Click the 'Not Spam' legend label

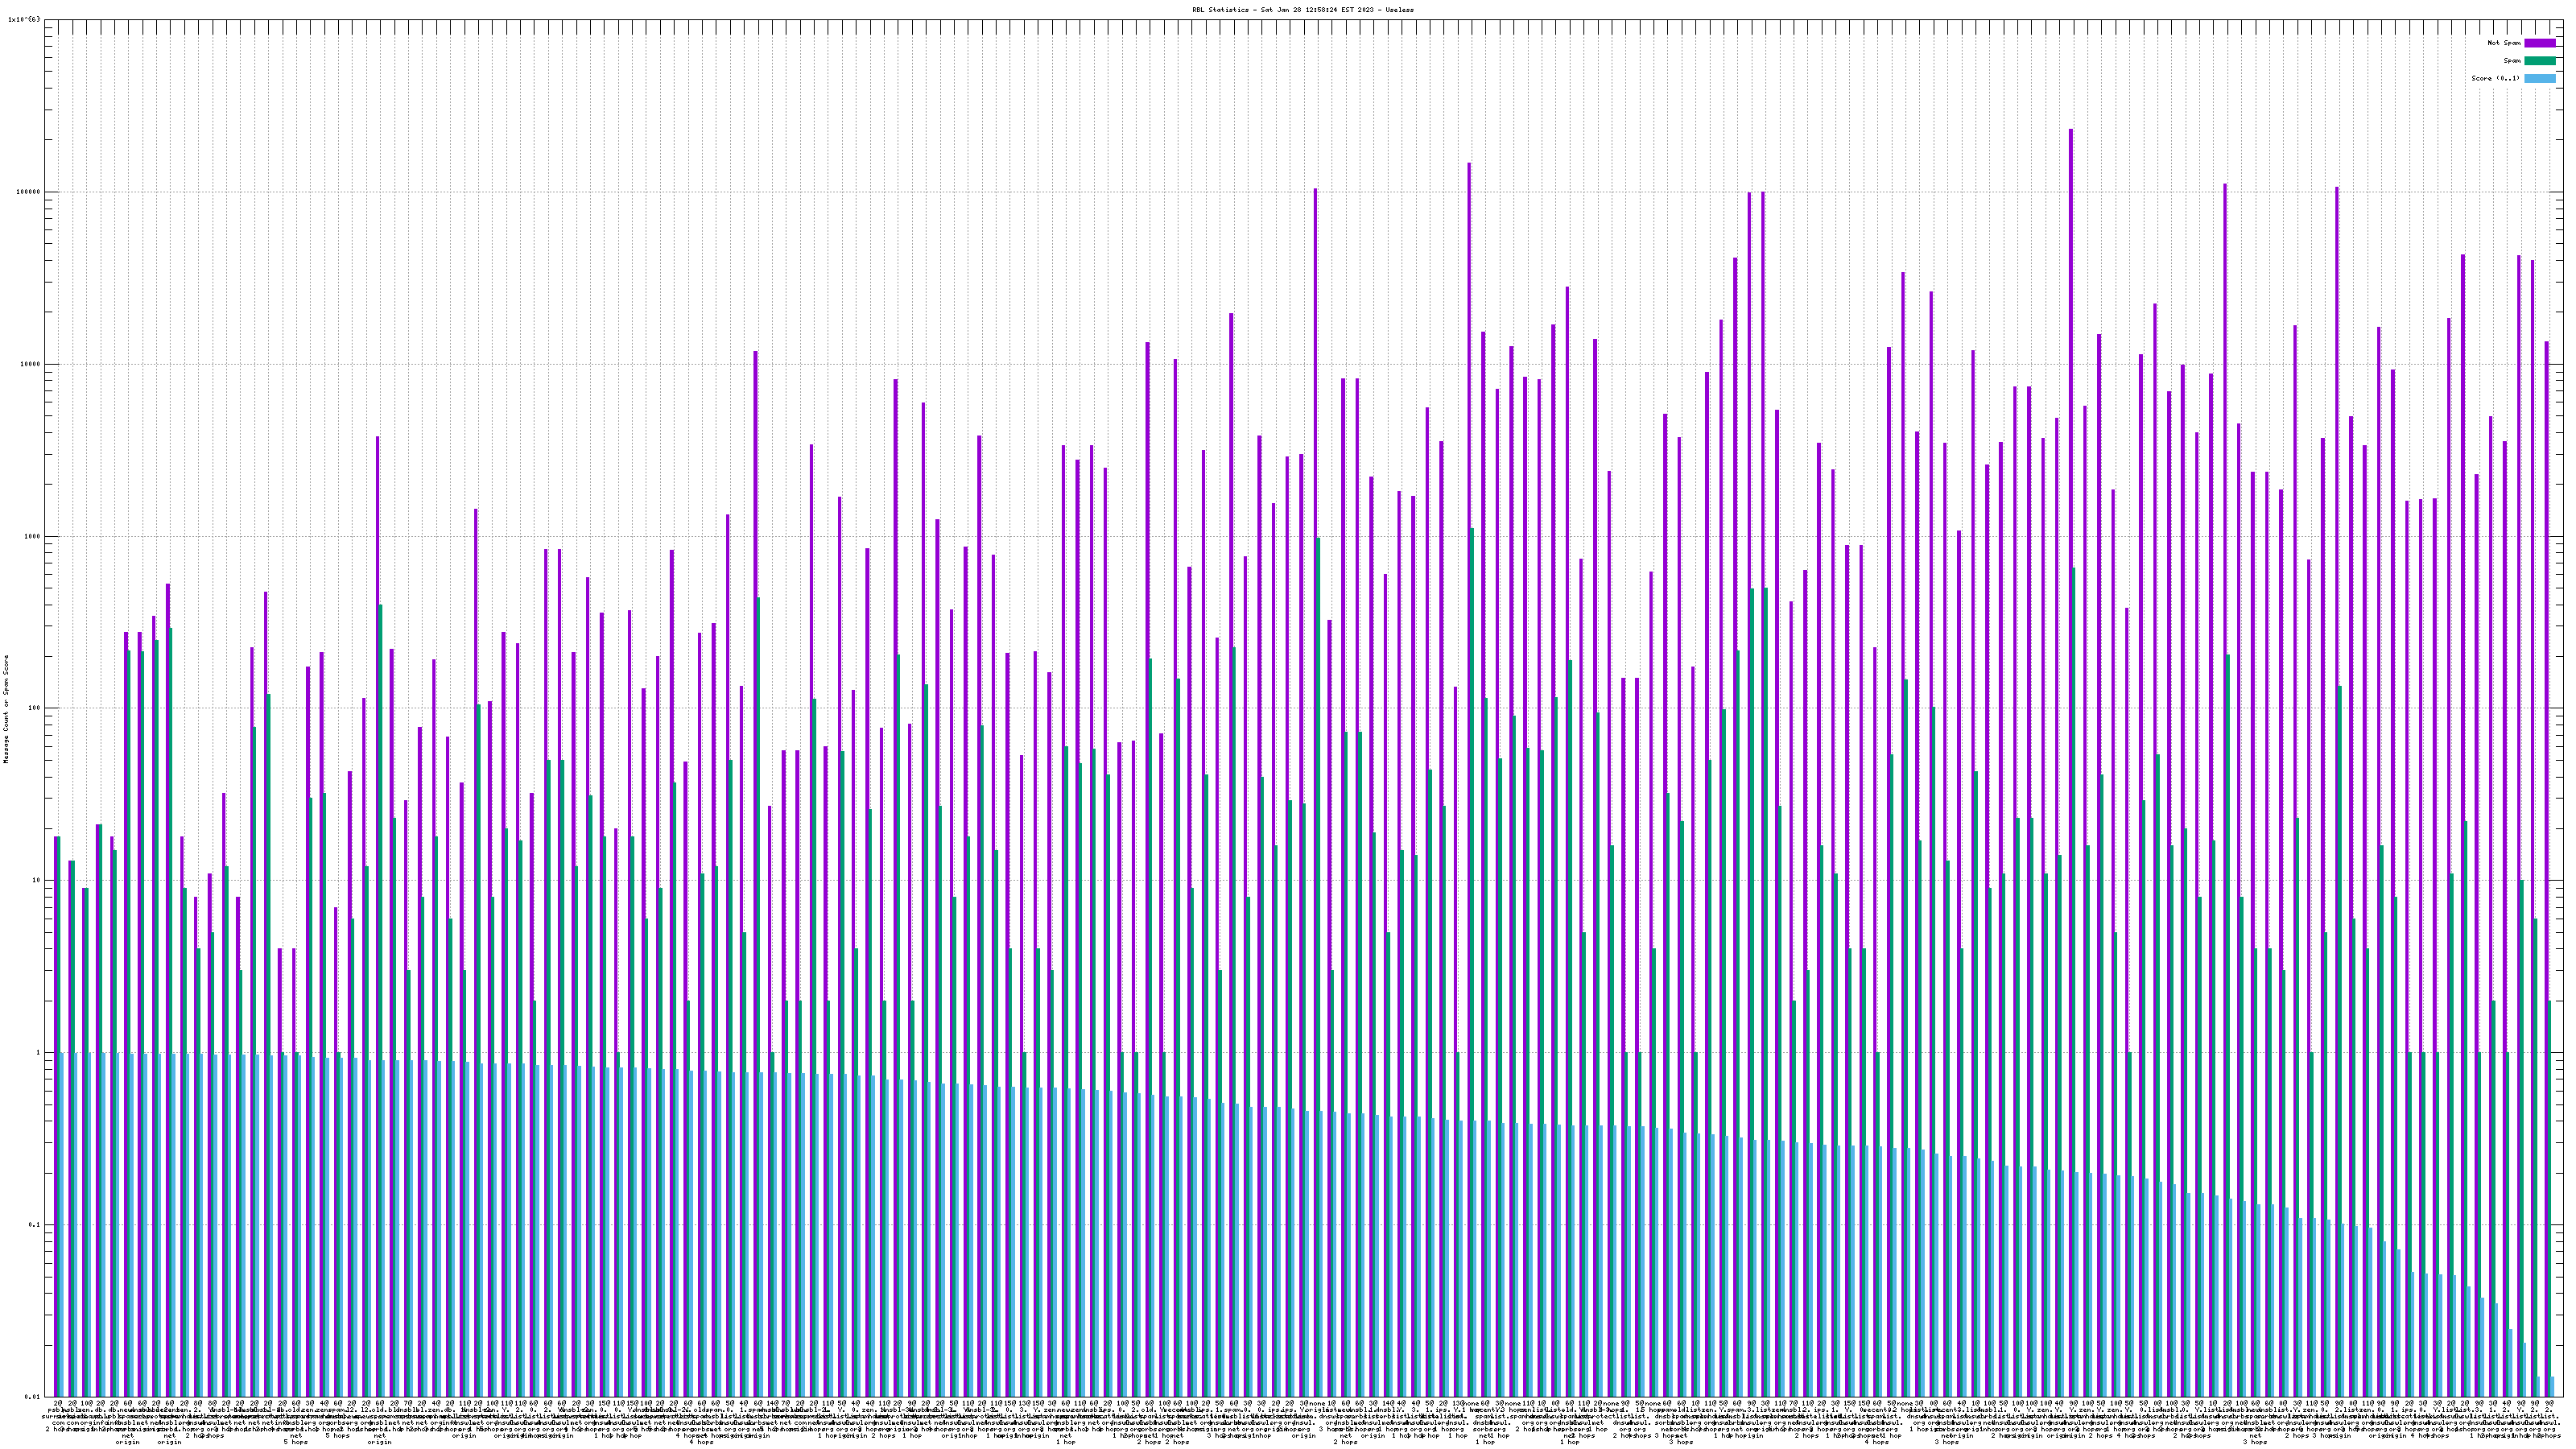pyautogui.click(x=2504, y=43)
